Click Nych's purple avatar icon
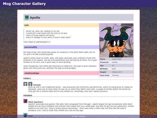This screenshot has width=157, height=118. click(x=25, y=101)
